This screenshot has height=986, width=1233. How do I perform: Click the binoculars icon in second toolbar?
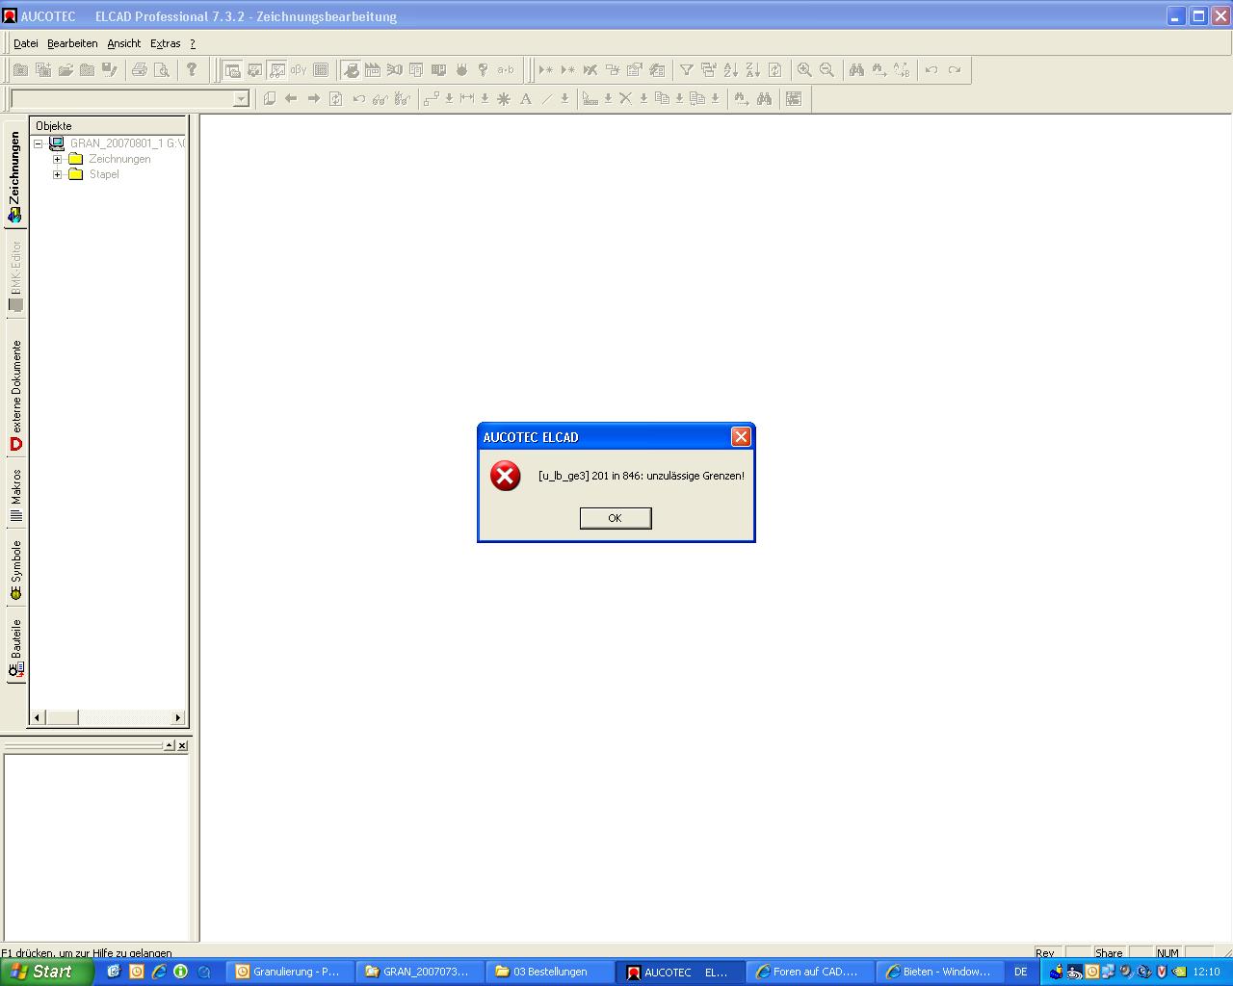[764, 98]
